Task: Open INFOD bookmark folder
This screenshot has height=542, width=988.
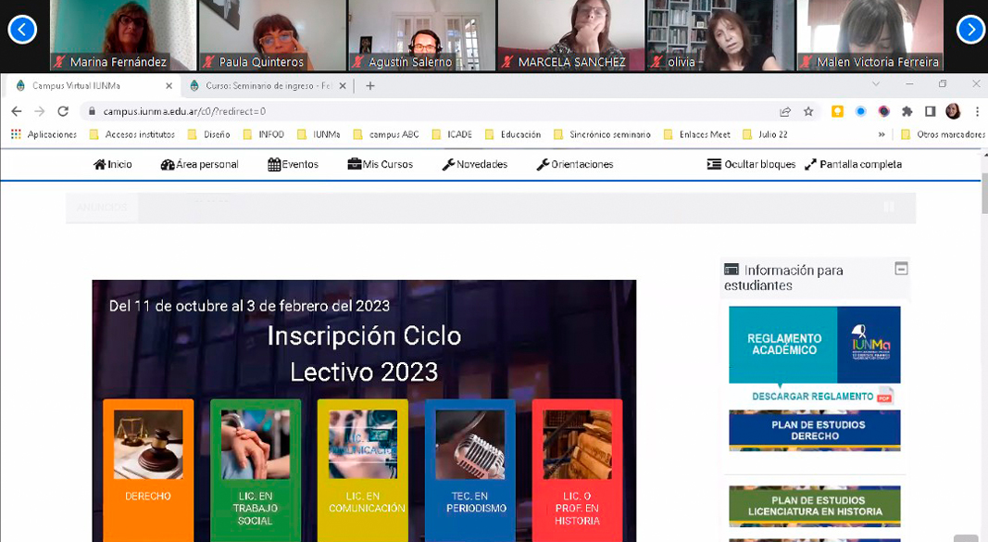Action: click(x=263, y=134)
